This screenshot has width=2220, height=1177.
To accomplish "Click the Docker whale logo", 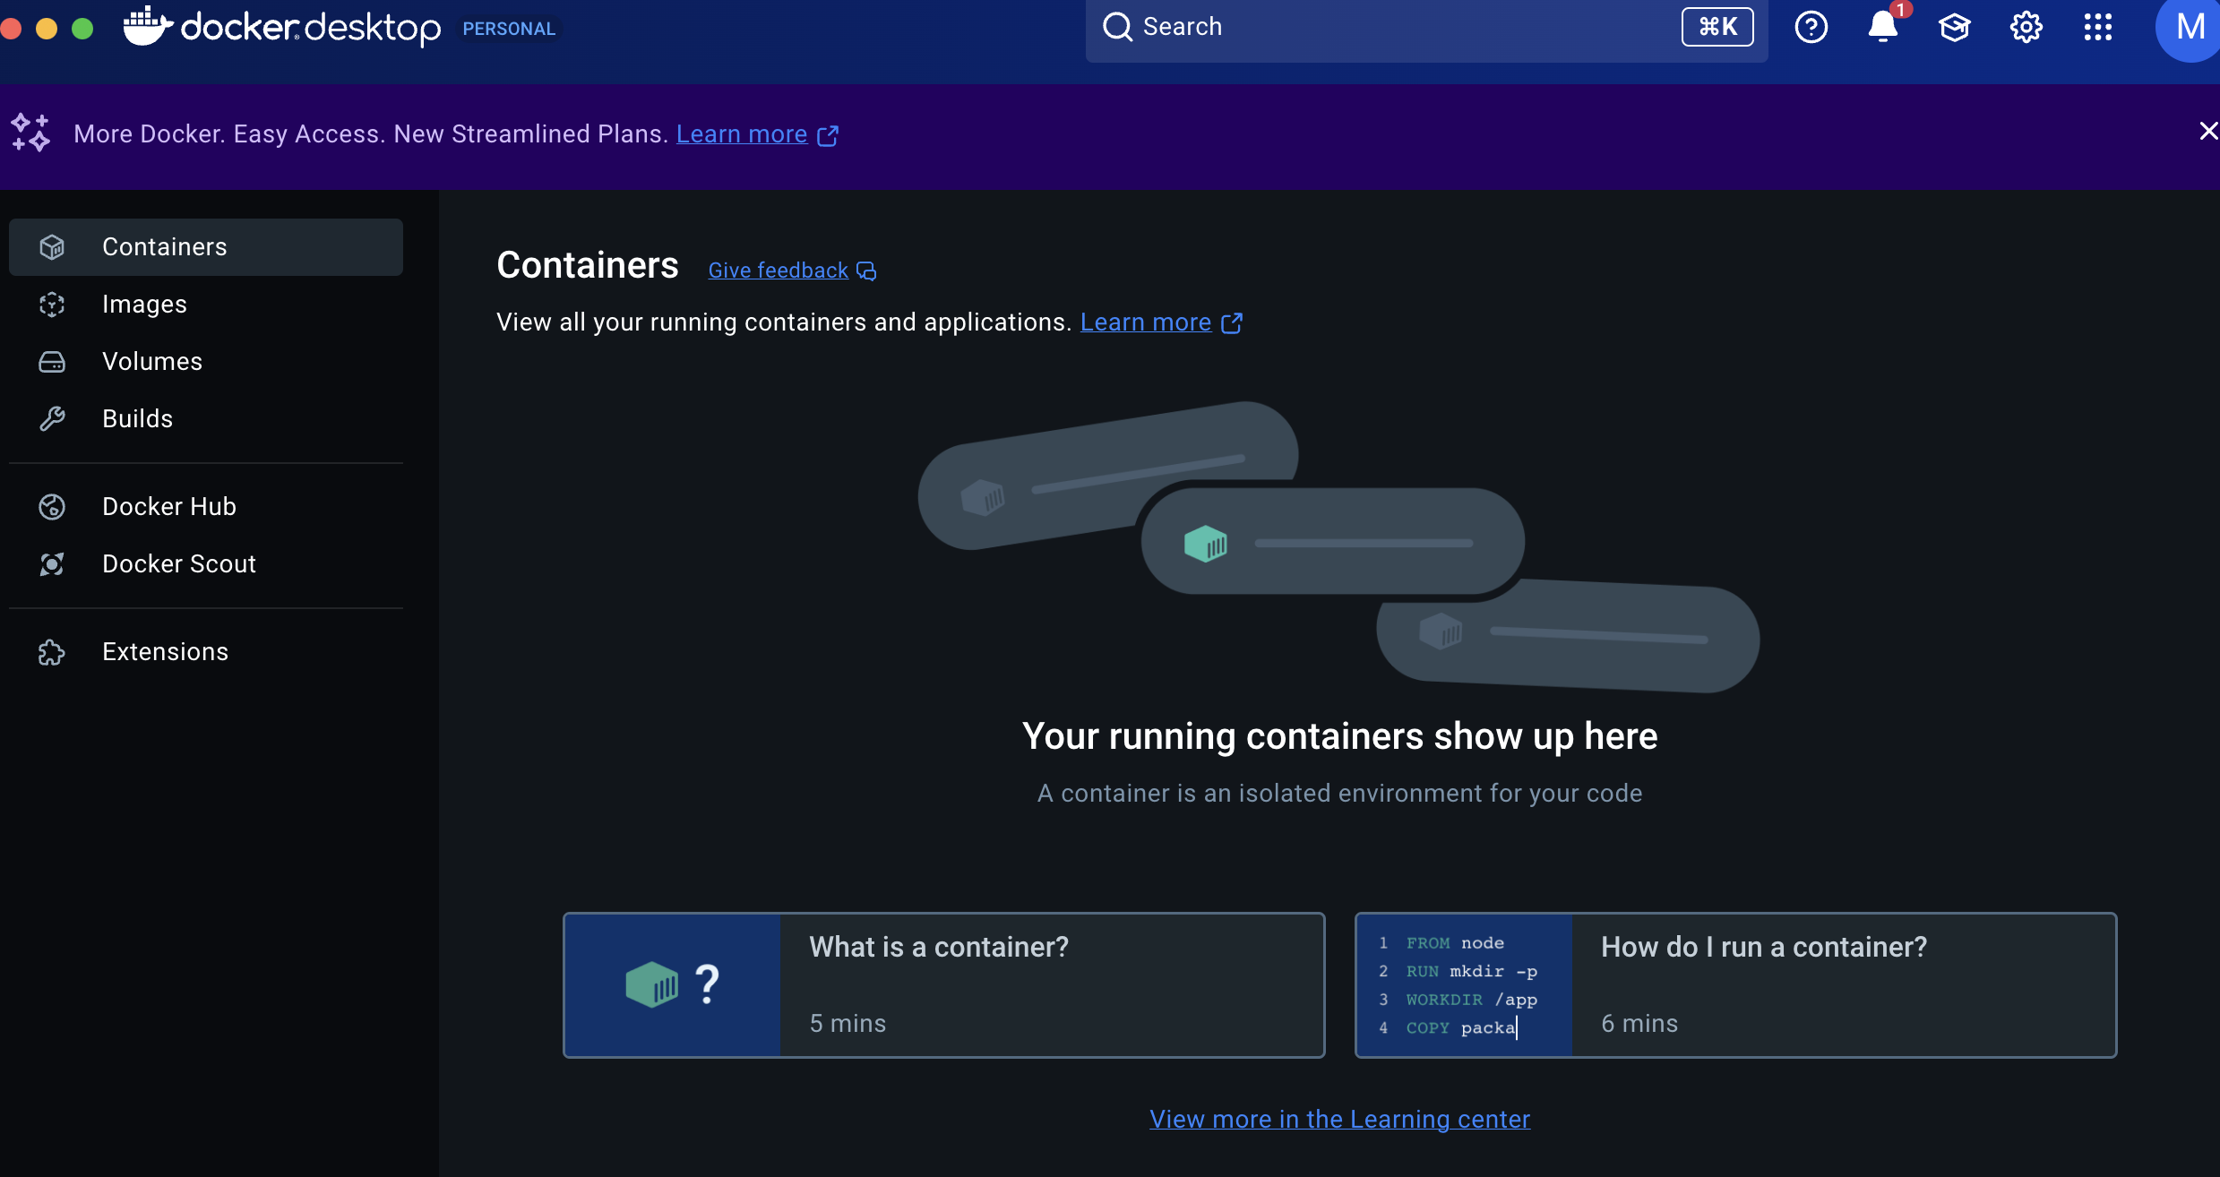I will tap(148, 27).
